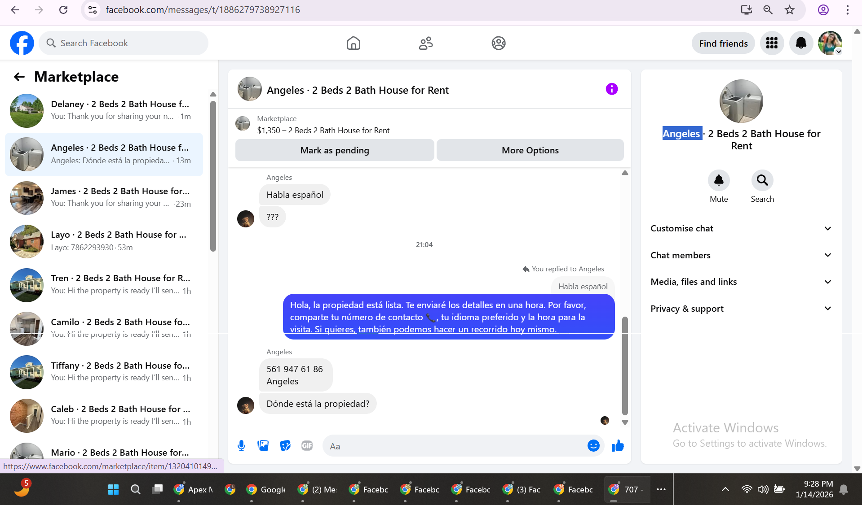The width and height of the screenshot is (862, 505).
Task: Click the browser address bar URL
Action: [x=203, y=10]
